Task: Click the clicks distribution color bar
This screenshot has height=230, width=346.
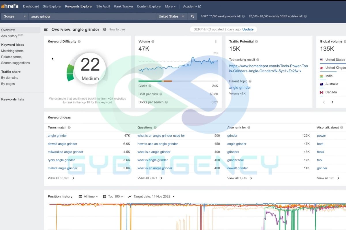Action: pyautogui.click(x=178, y=81)
